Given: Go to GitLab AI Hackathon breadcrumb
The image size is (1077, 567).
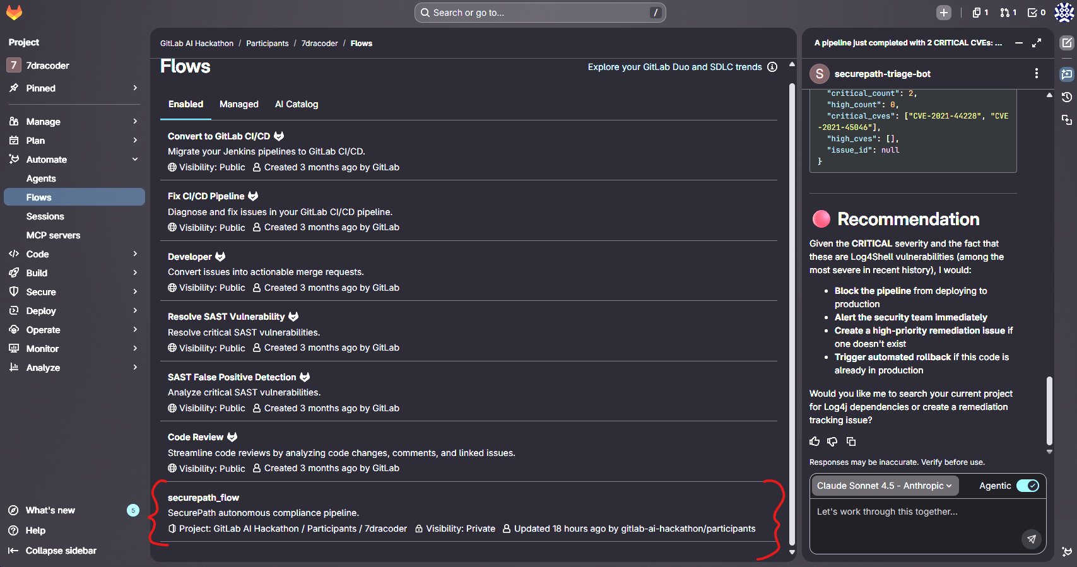Looking at the screenshot, I should click(197, 44).
